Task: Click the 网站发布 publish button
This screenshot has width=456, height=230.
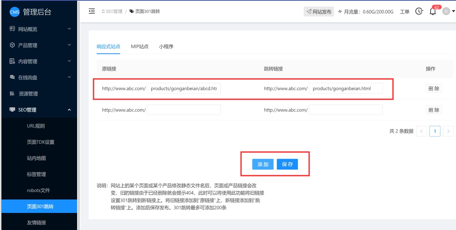Action: (x=318, y=12)
